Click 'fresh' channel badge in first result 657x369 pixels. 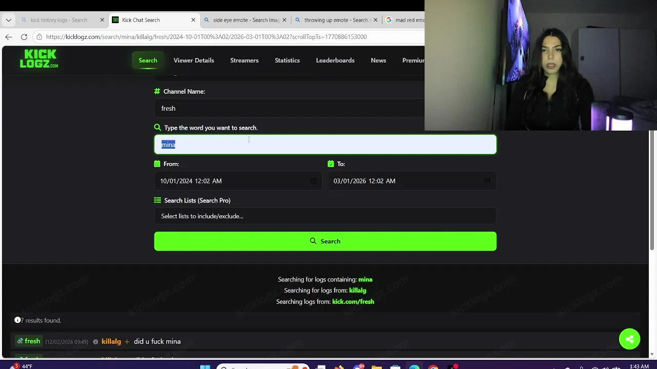28,341
